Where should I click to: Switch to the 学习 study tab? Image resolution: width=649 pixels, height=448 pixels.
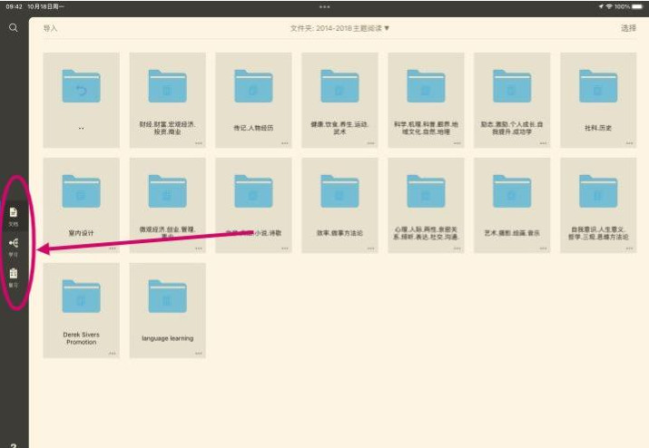[14, 248]
